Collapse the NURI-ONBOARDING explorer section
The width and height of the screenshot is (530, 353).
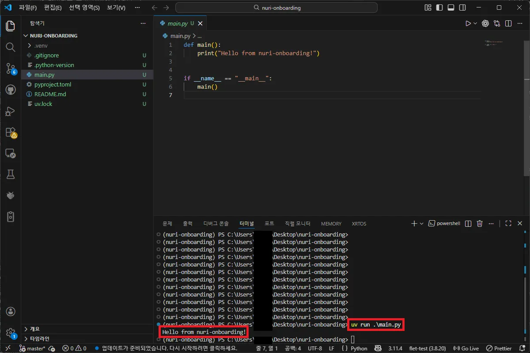87,36
